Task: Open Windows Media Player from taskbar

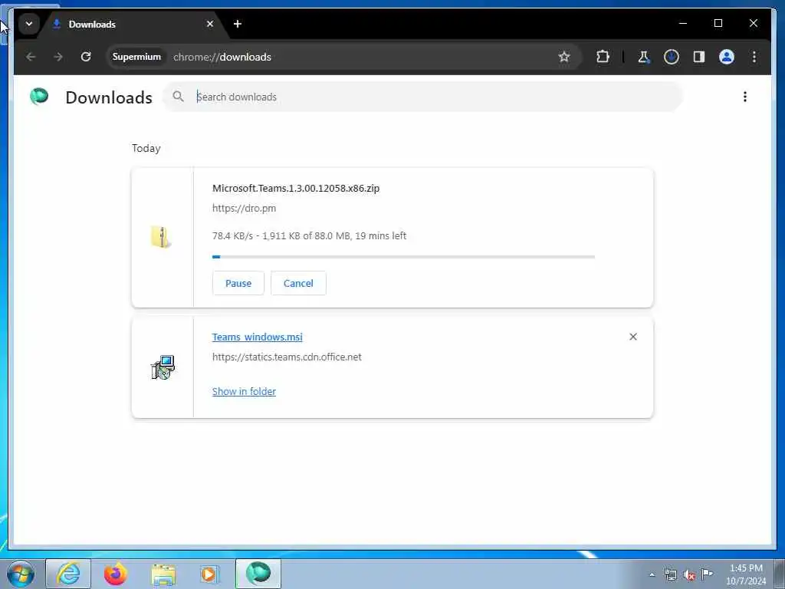Action: pos(209,574)
